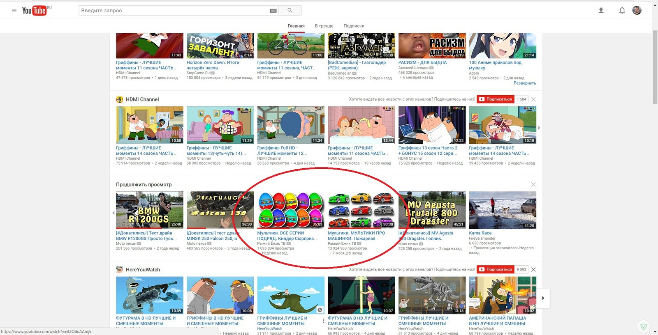Viewport: 658px width, 335px height.
Task: Play the 12:33 Peter at laptop thumbnail
Action: point(432,125)
